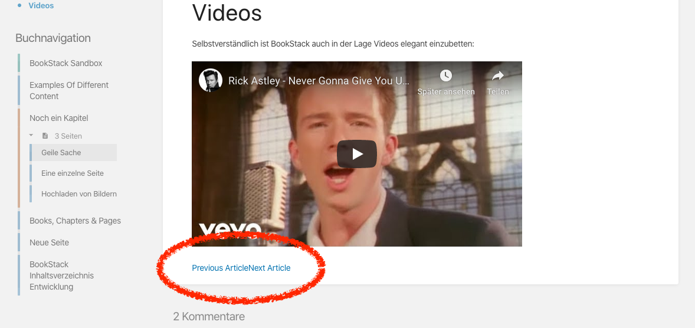Click the Teilen share arrow icon
The width and height of the screenshot is (695, 328).
pos(498,76)
